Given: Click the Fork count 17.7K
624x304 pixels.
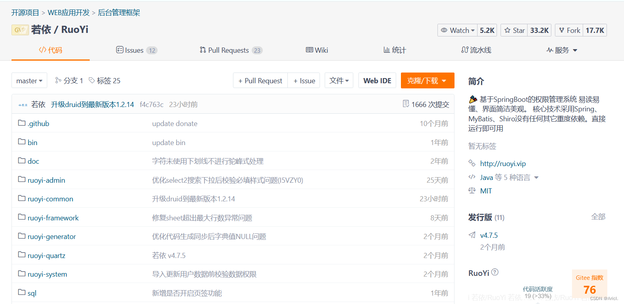Looking at the screenshot, I should (x=595, y=30).
